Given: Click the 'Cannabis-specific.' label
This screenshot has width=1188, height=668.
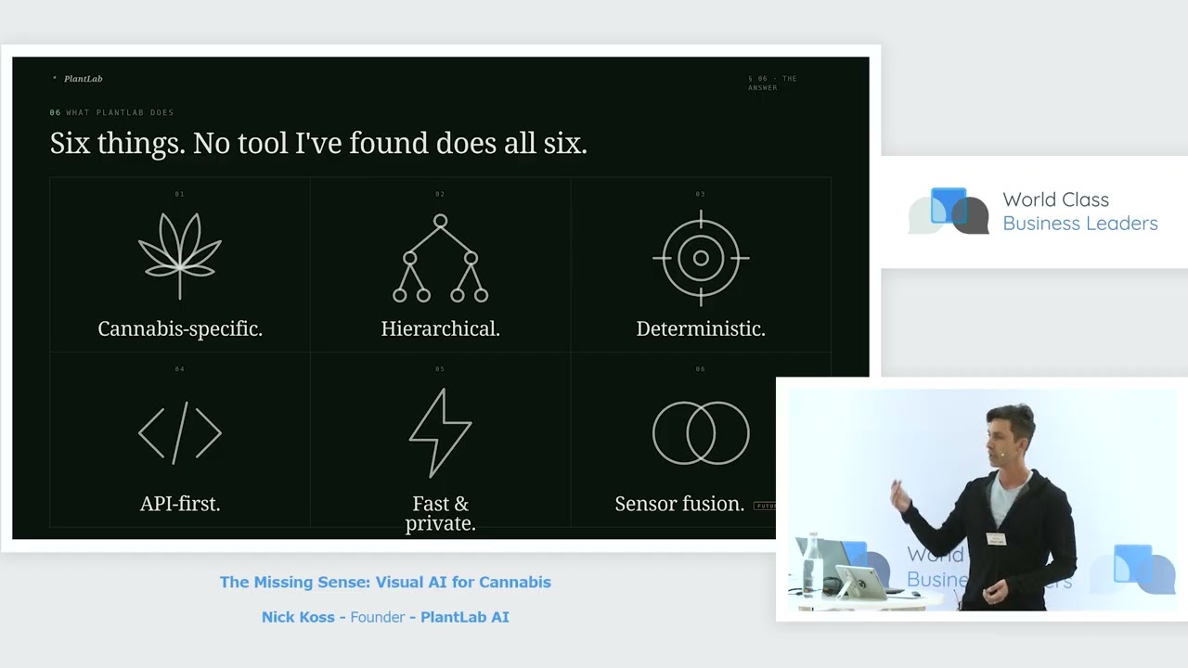Looking at the screenshot, I should (x=180, y=328).
